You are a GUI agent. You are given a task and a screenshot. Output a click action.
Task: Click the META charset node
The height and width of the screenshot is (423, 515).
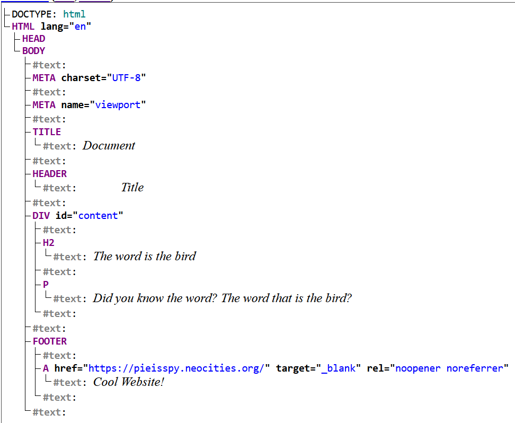43,78
